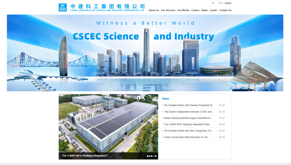Image resolution: width=291 pixels, height=165 pixels.
Task: Advance the news photo with the right arrow
Action: 153,125
